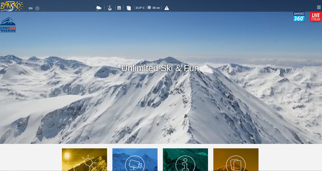Open the green information tile
The image size is (322, 171).
click(x=185, y=160)
